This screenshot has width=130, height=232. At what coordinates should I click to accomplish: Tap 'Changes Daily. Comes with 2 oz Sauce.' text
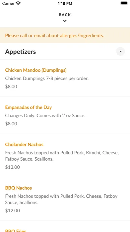pos(45,116)
